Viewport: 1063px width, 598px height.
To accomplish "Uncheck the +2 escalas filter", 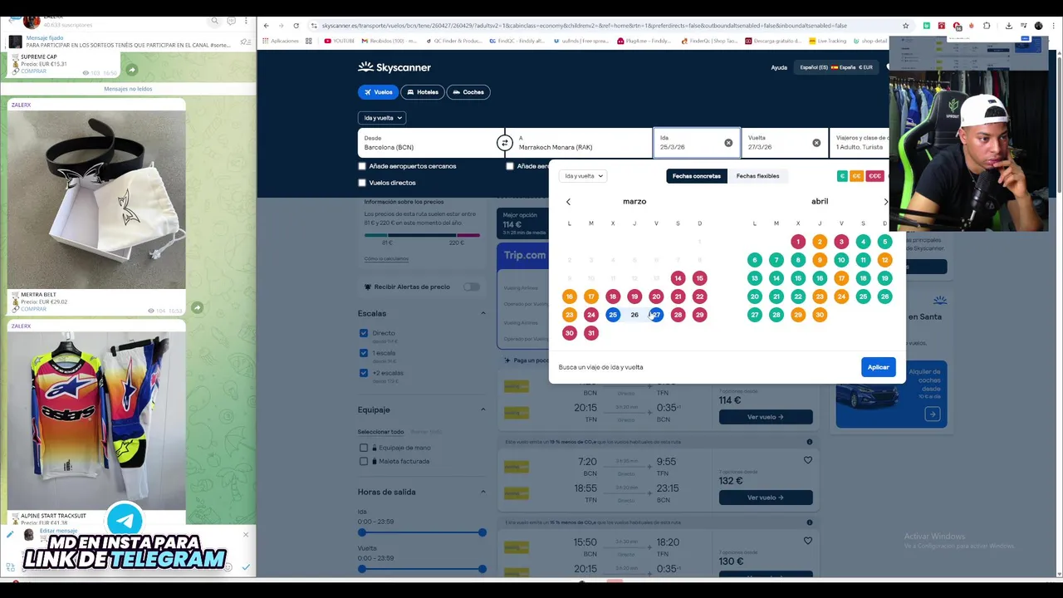I will [364, 373].
